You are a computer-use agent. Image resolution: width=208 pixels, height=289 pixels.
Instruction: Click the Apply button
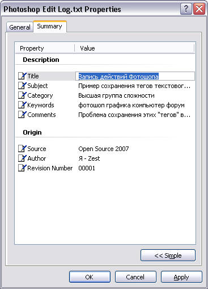(181, 277)
